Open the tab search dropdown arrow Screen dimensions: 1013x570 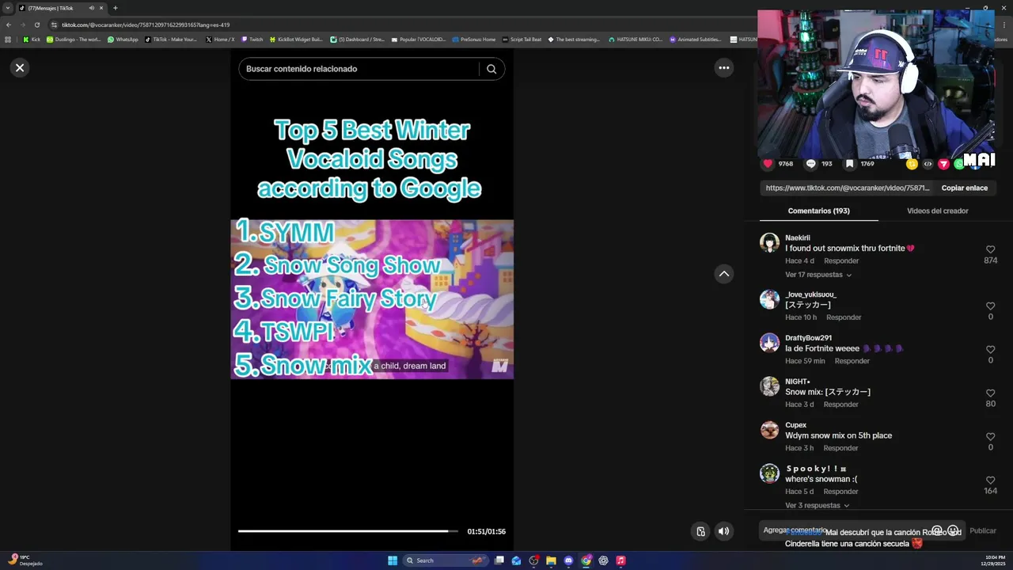tap(8, 8)
